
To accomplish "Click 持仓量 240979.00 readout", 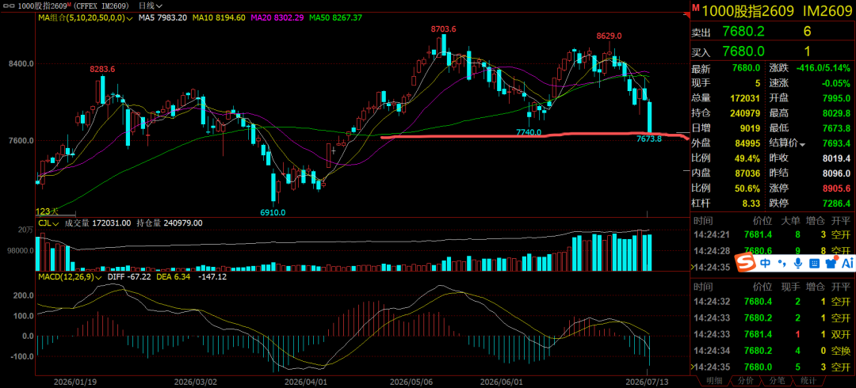I will pos(170,223).
